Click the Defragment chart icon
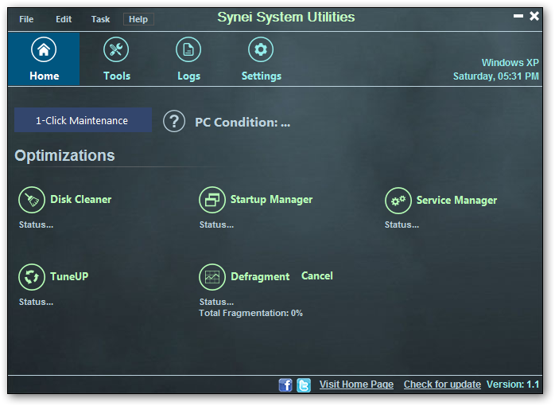 [x=212, y=277]
